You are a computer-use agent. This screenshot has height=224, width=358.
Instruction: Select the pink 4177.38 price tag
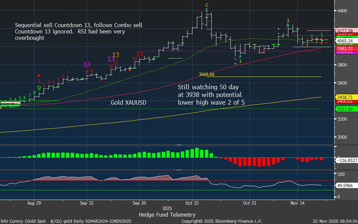(x=344, y=31)
